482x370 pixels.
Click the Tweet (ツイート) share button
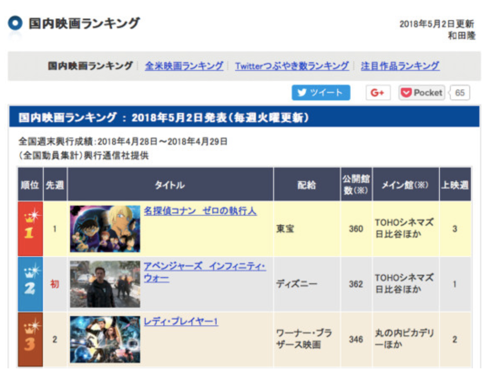tap(321, 93)
